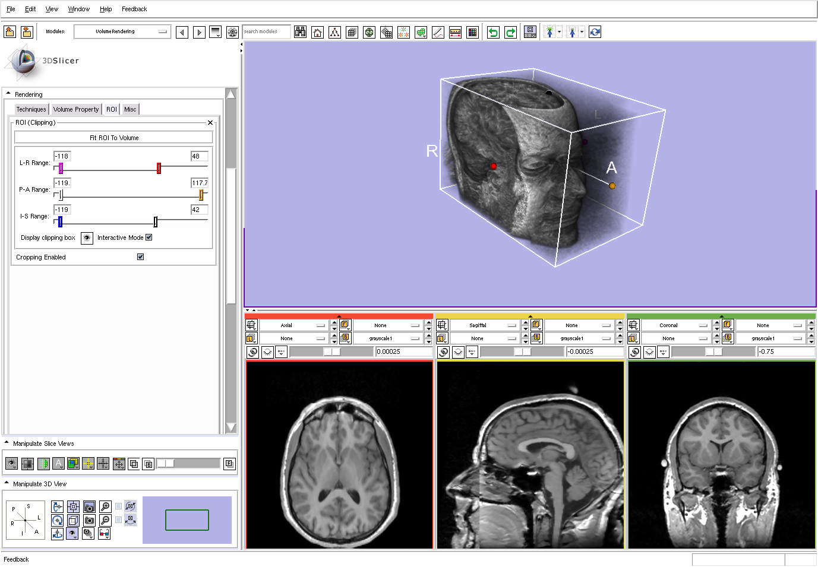
Task: Click the binoculars search icon
Action: point(301,32)
